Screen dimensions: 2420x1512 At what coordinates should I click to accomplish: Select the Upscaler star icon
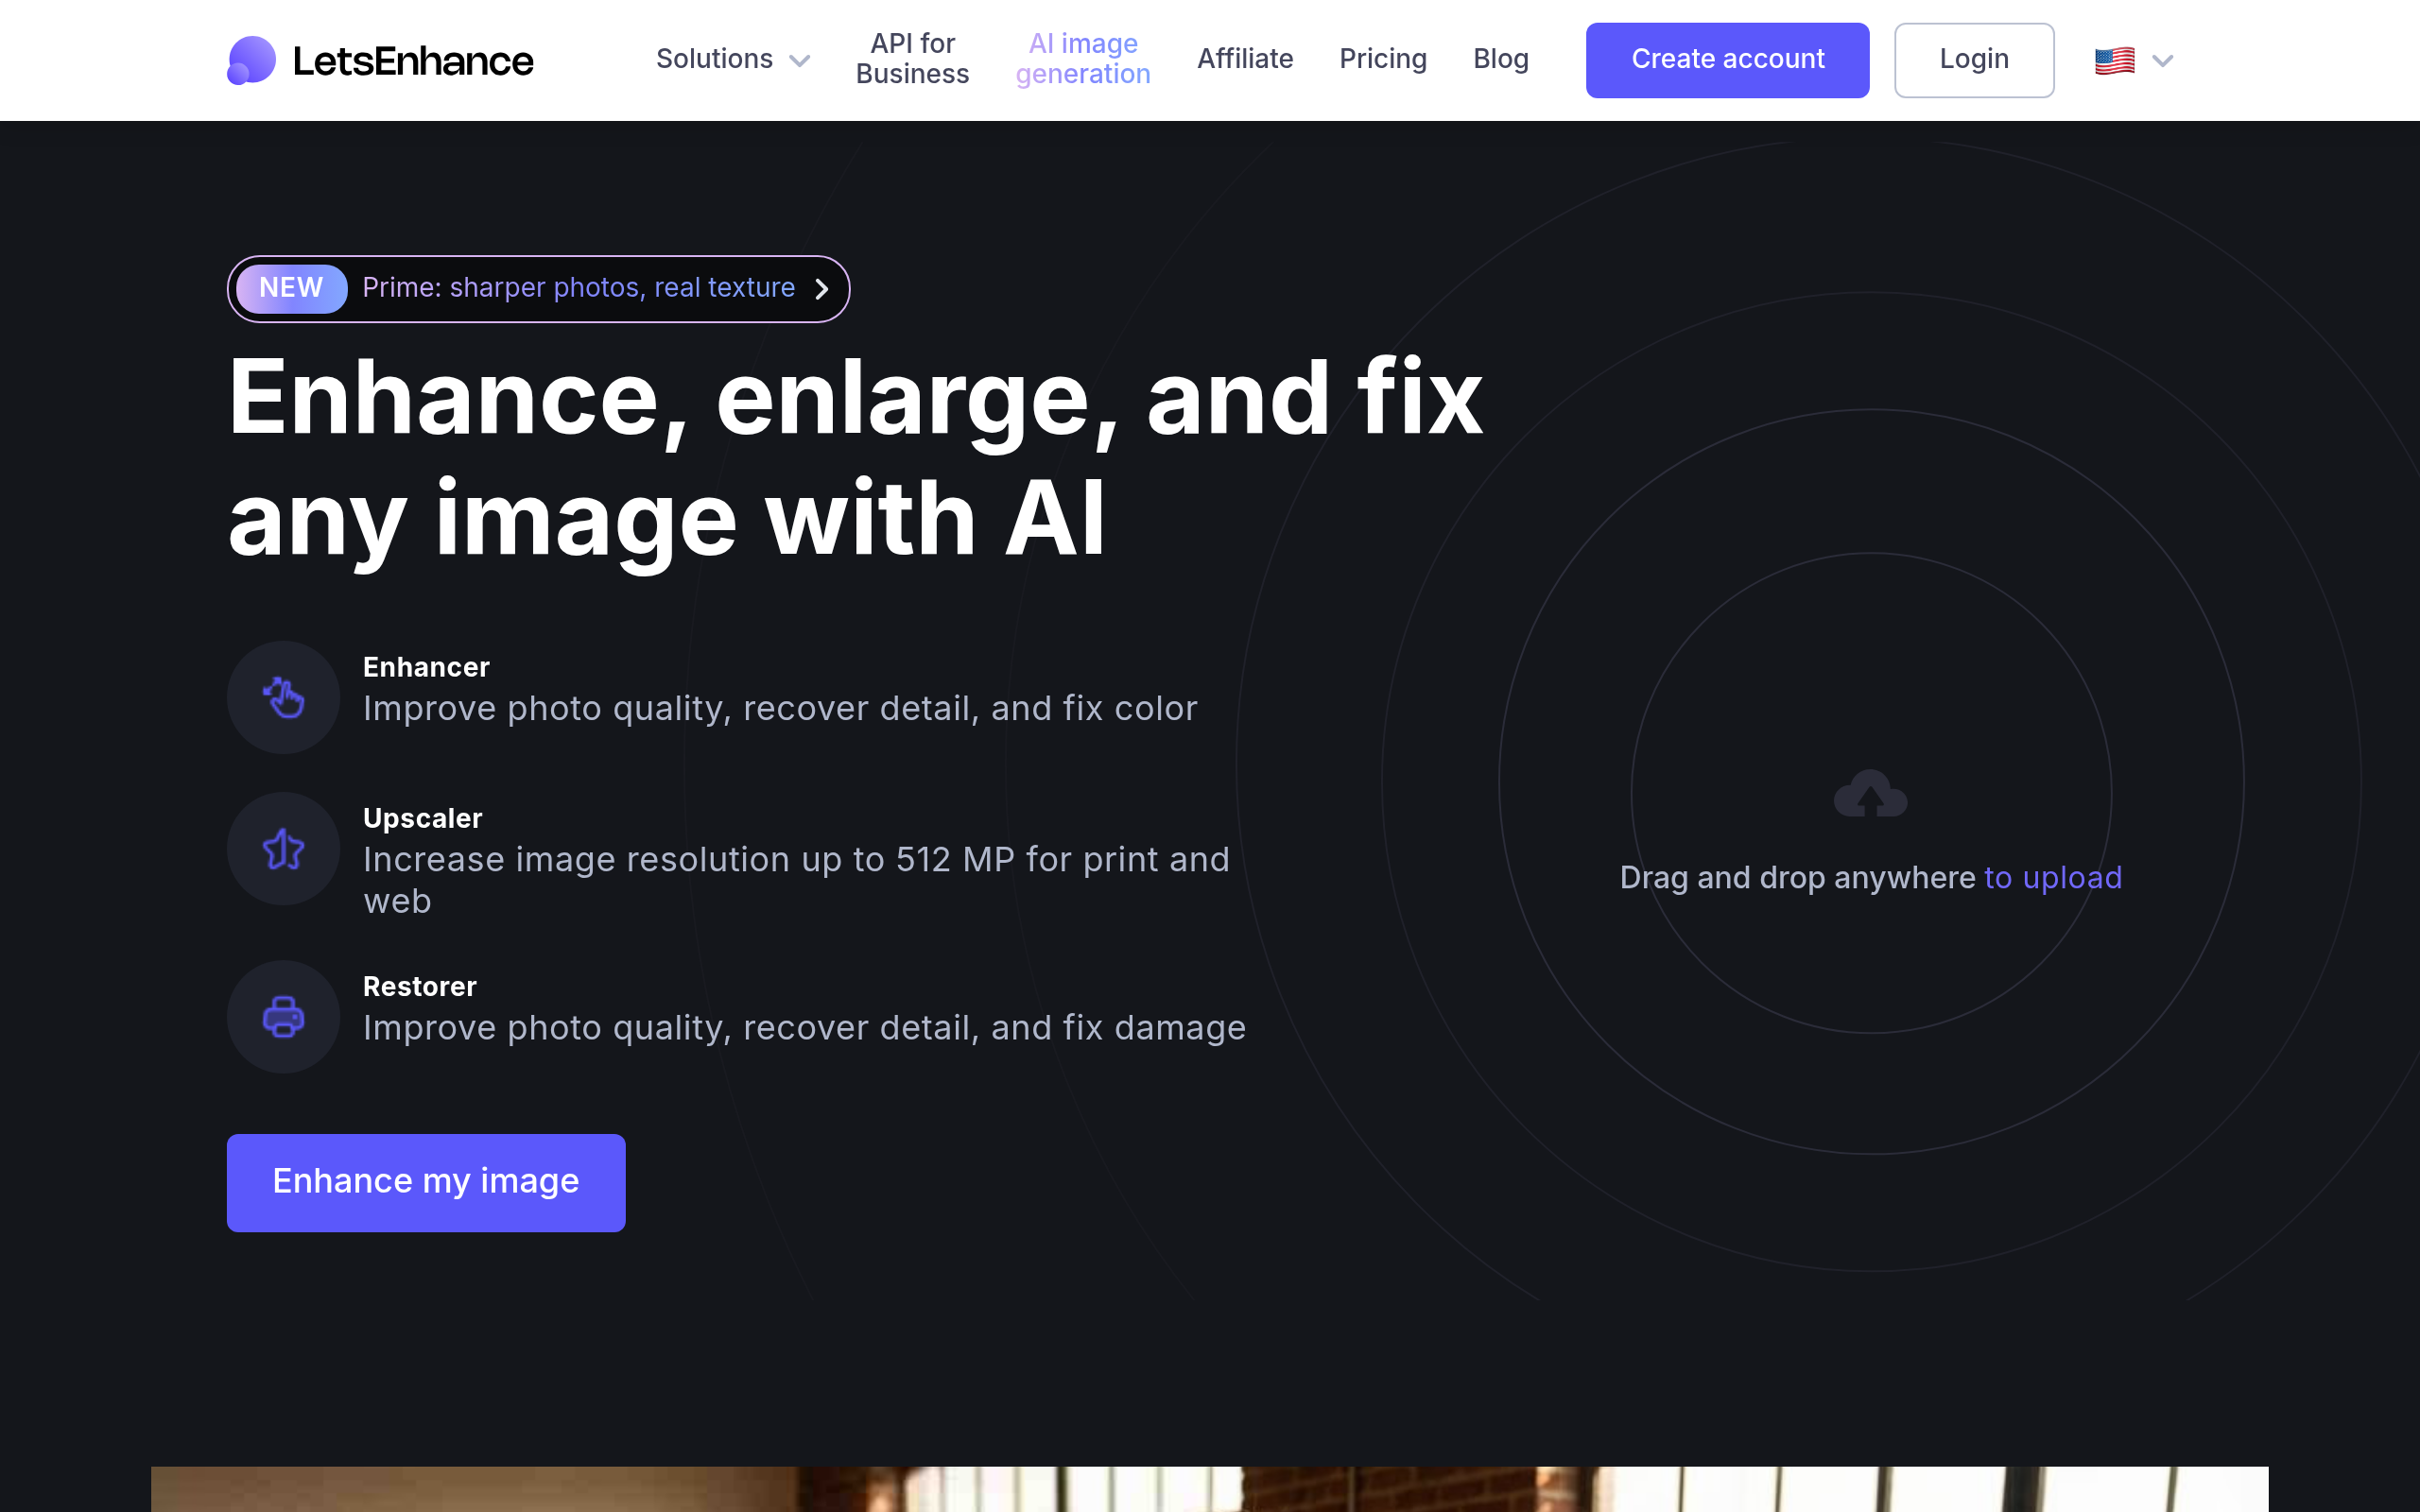283,848
